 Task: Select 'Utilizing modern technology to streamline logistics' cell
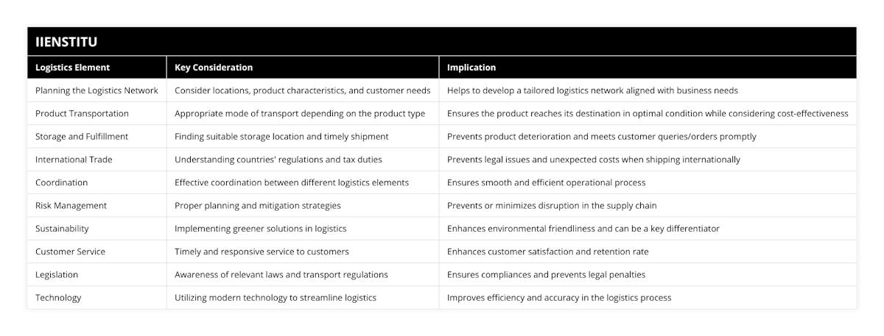(x=276, y=298)
